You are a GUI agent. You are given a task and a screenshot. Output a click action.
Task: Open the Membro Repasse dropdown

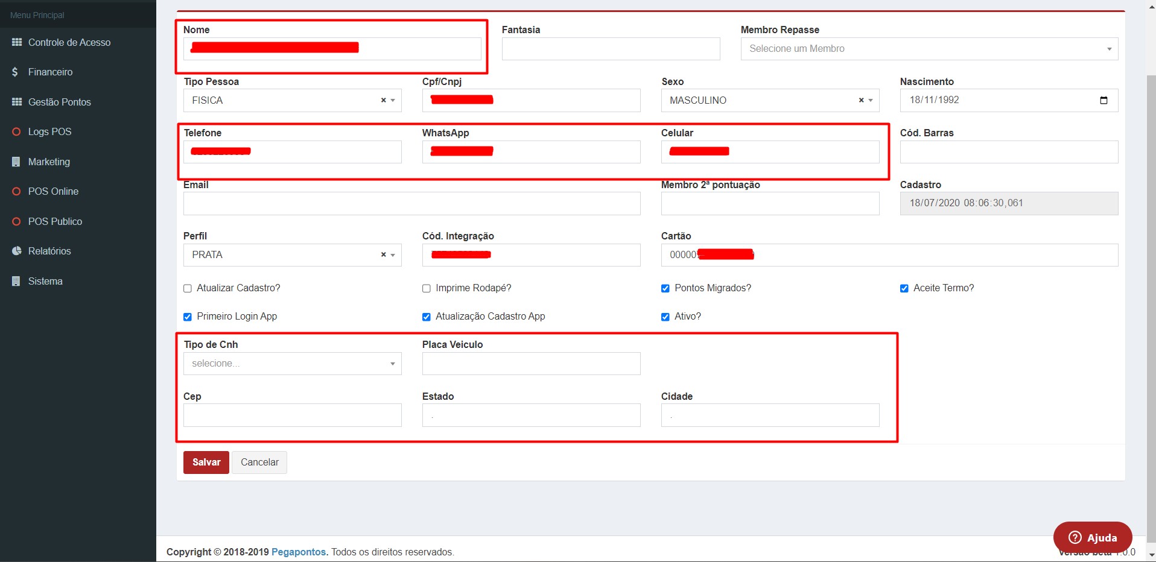[929, 49]
